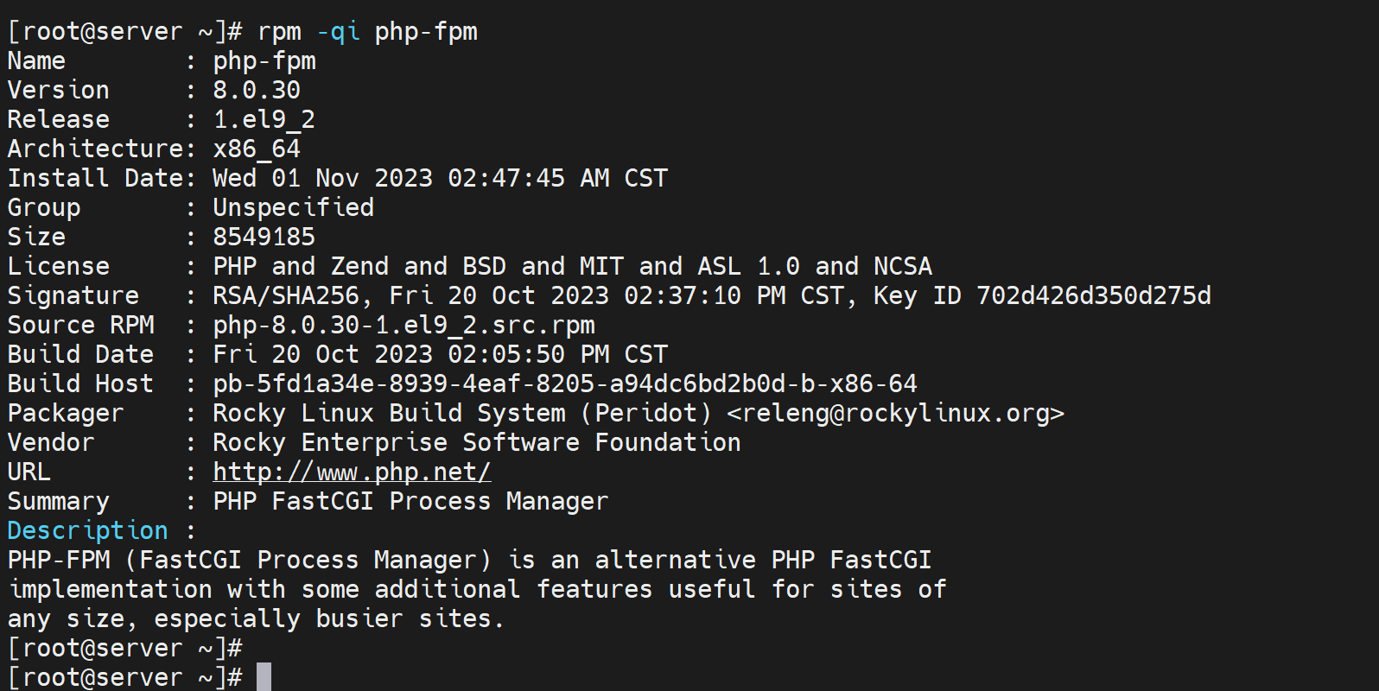
Task: Click the 'RSA/SHA256' signature text
Action: 286,296
